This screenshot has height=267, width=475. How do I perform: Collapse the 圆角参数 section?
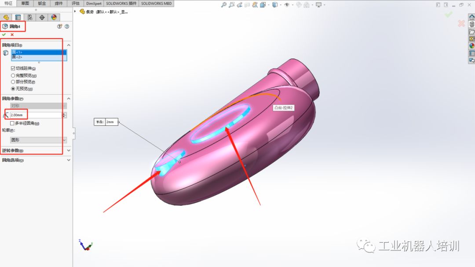(69, 99)
